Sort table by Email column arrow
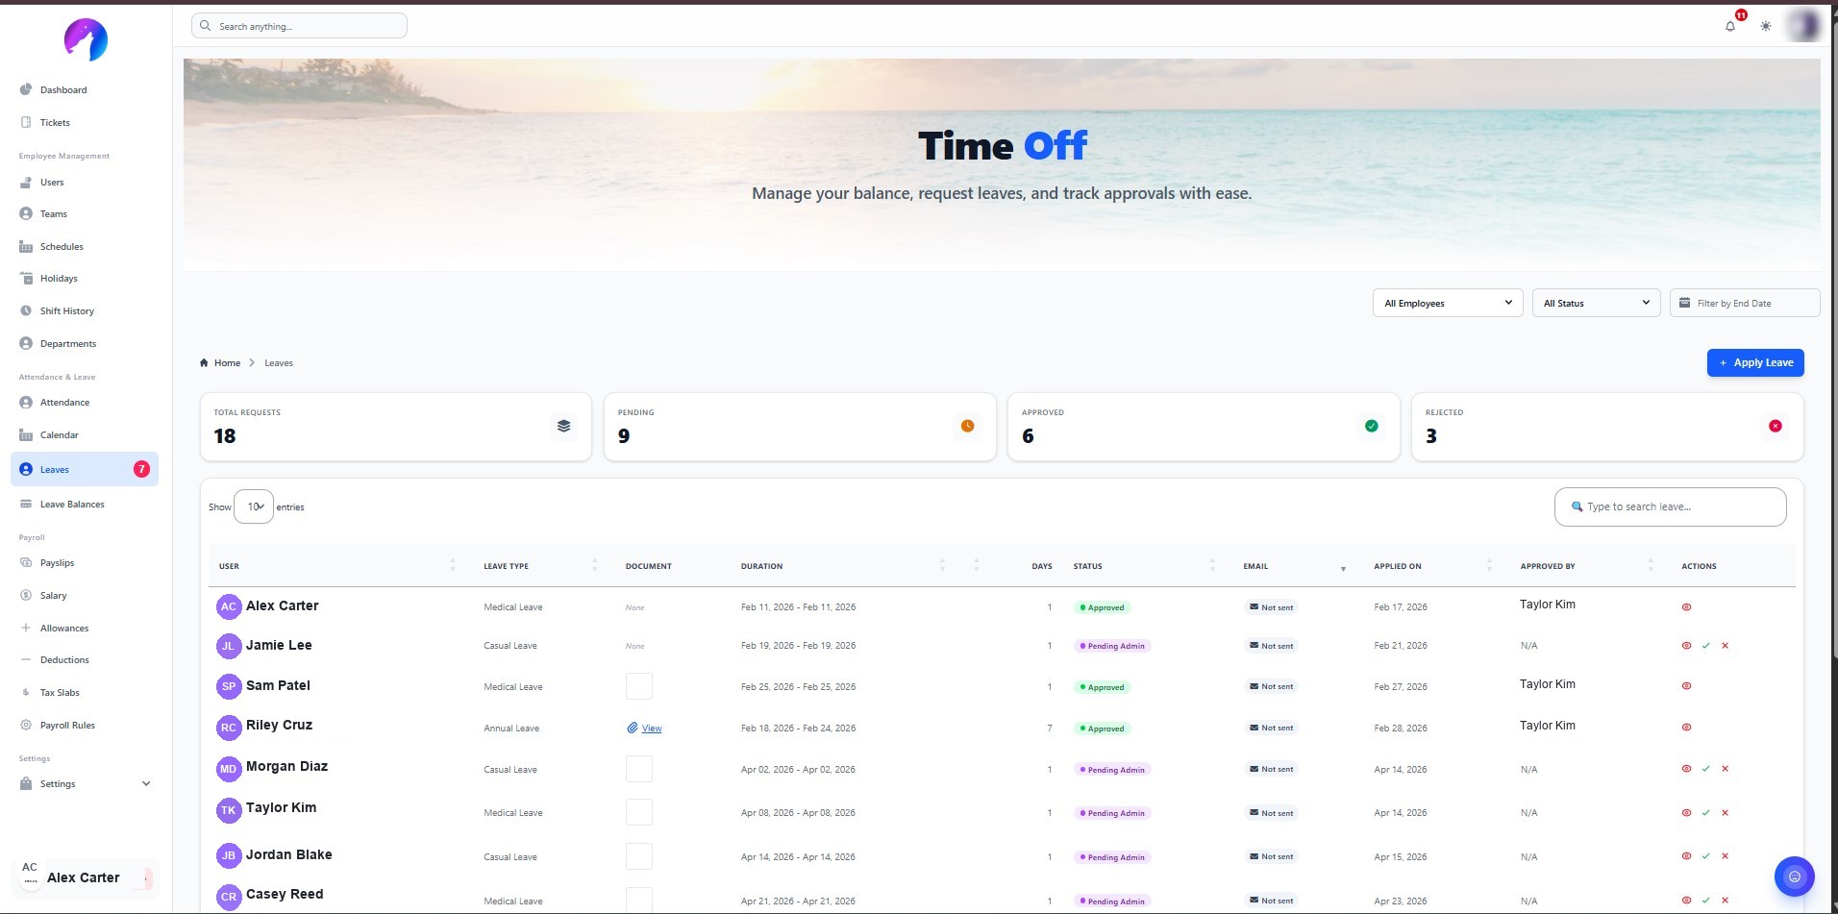The image size is (1838, 914). 1343,568
